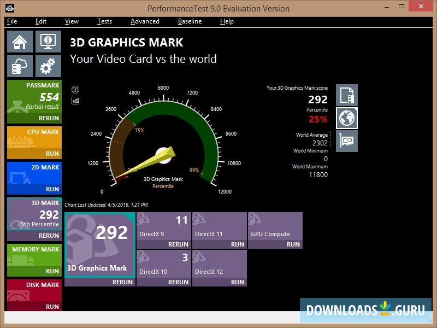Open the Tests menu
Screen dimensions: 437x328
[104, 21]
